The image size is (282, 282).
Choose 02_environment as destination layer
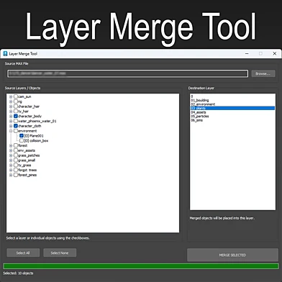(x=232, y=104)
